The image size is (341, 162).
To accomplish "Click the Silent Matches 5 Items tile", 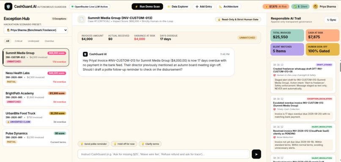I will pyautogui.click(x=287, y=49).
